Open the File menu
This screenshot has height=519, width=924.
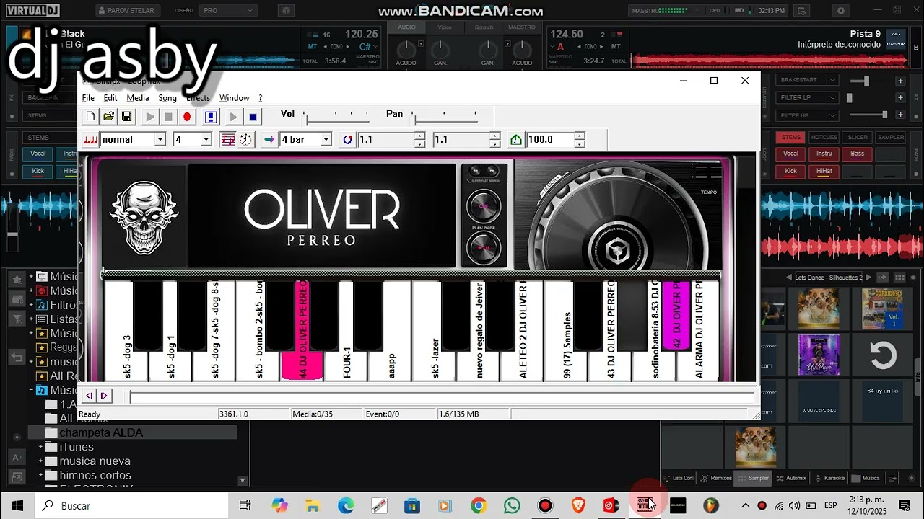coord(88,98)
